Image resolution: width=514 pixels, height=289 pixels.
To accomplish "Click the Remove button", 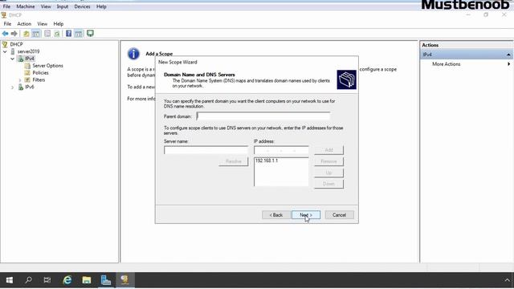I will tap(328, 161).
